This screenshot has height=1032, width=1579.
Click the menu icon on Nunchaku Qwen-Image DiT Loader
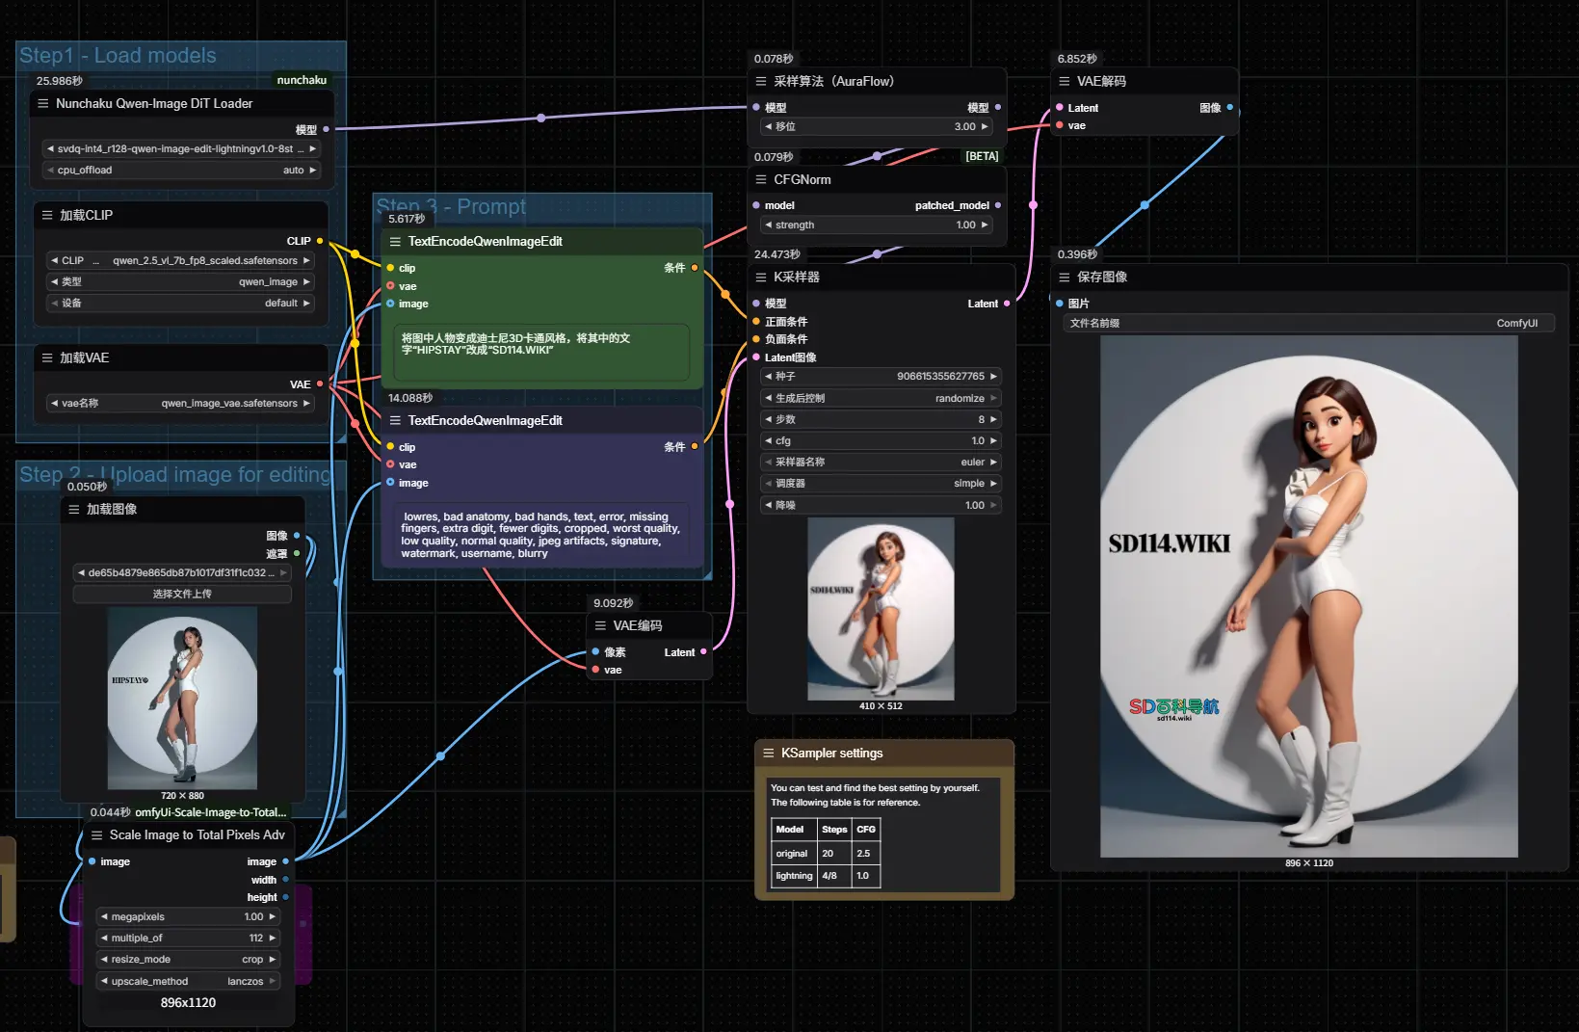42,103
